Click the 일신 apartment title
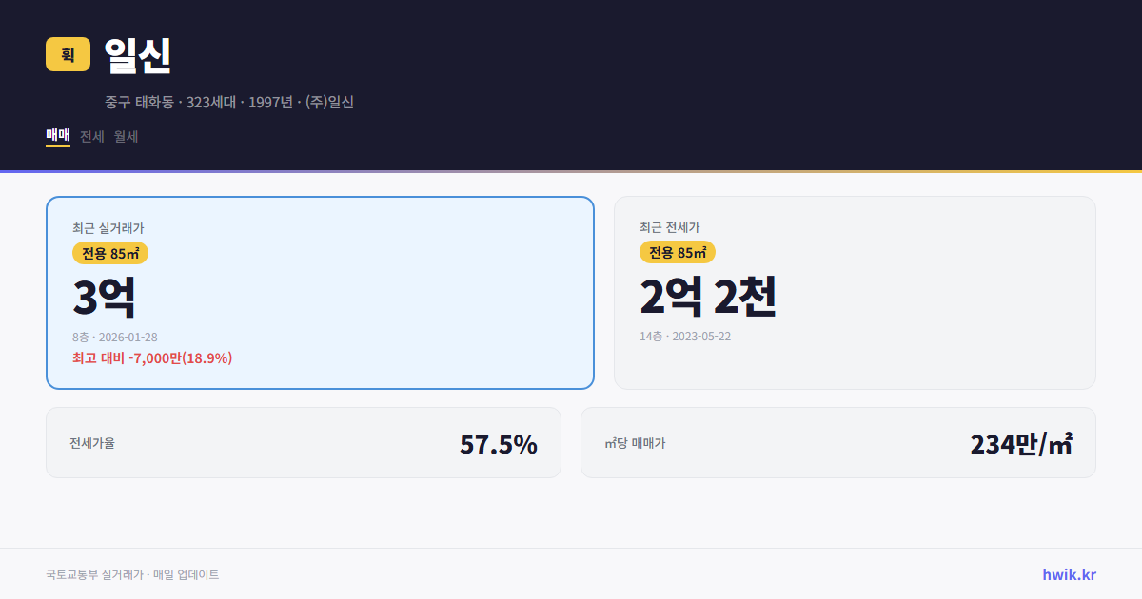This screenshot has width=1142, height=599. click(136, 57)
